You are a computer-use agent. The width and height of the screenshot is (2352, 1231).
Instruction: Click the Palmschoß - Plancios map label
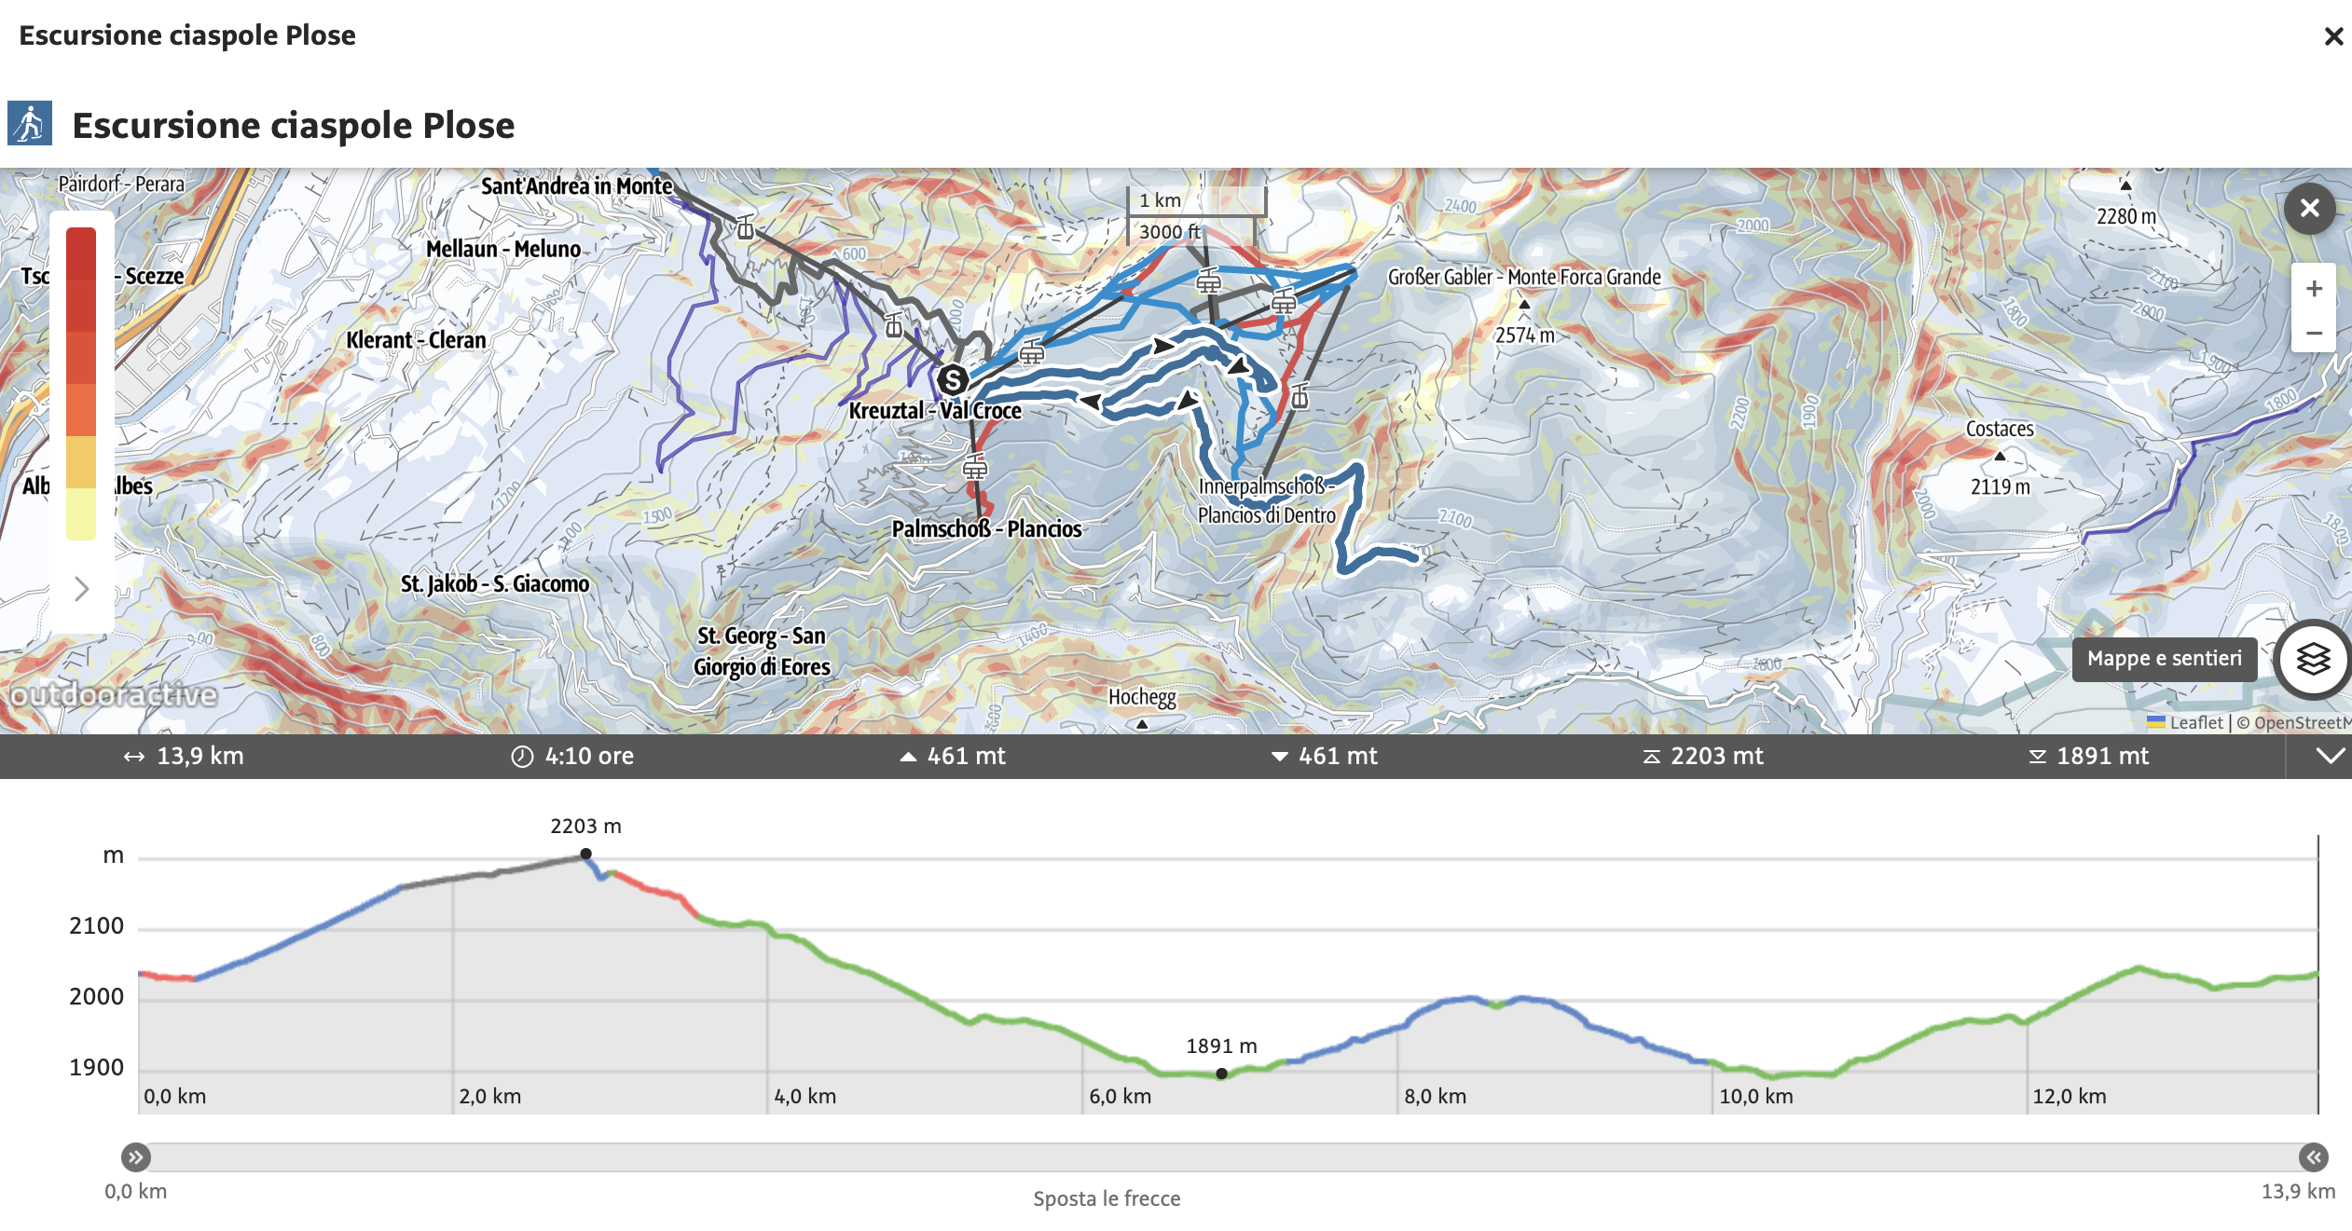(986, 528)
